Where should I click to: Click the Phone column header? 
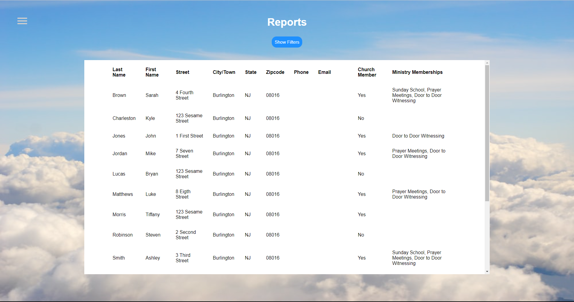(301, 72)
